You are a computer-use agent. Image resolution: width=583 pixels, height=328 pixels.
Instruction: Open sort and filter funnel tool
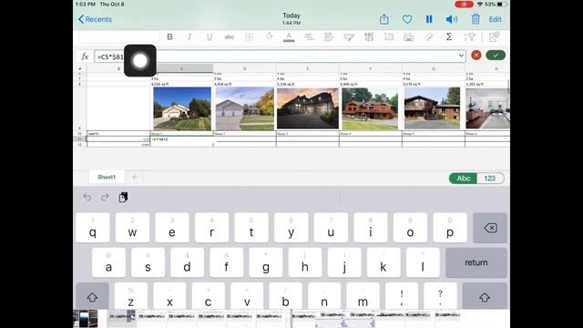(470, 36)
